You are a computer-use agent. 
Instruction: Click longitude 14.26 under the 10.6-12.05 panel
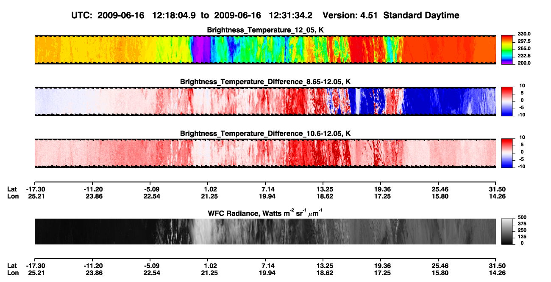pos(498,197)
